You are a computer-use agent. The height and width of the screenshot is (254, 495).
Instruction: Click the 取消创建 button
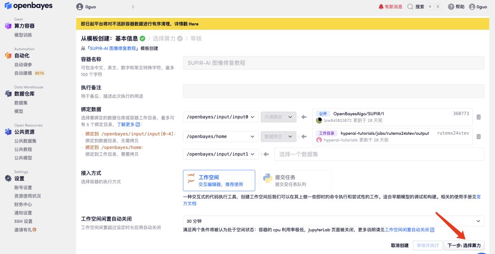click(x=399, y=245)
